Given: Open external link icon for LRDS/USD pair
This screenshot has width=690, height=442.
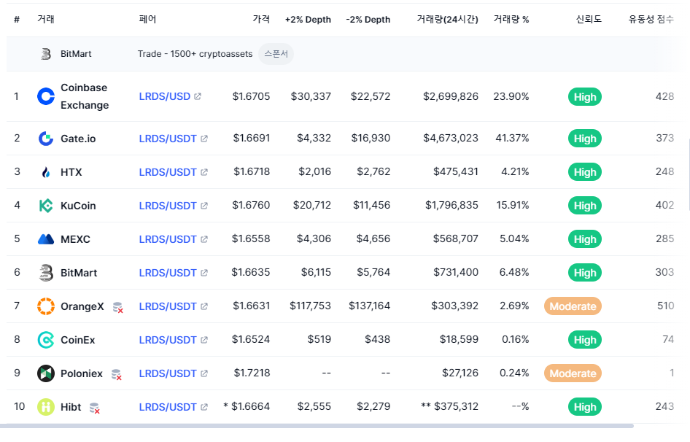Looking at the screenshot, I should click(198, 96).
